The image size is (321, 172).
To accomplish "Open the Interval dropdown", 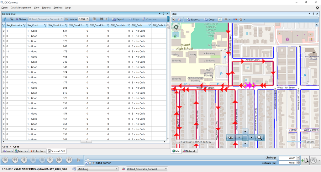I will 87,19.
